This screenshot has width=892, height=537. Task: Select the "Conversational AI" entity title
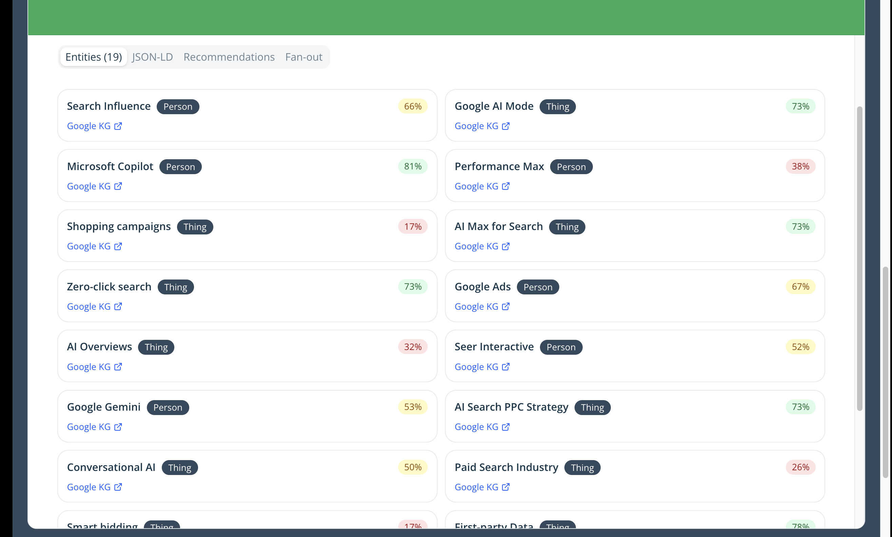[111, 467]
